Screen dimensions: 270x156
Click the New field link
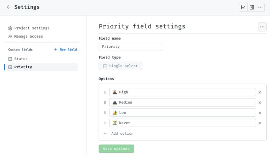(x=65, y=49)
